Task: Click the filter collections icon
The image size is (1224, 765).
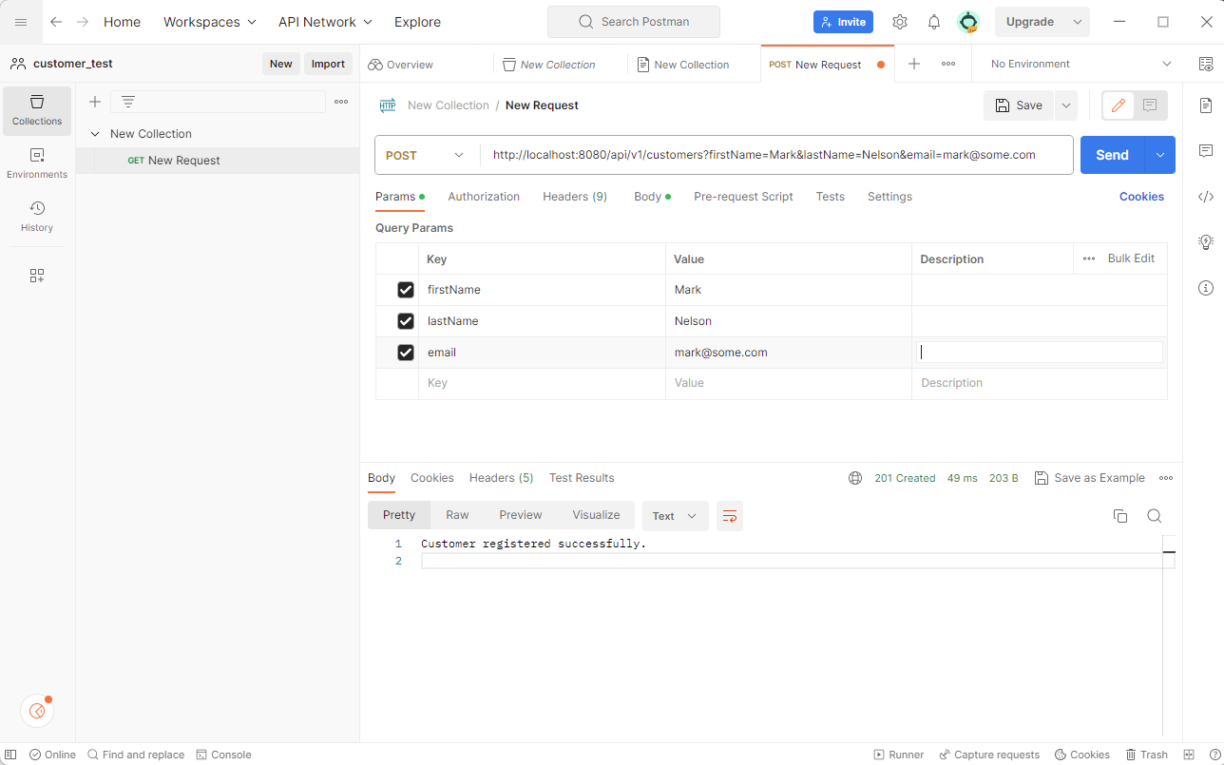Action: 128,102
